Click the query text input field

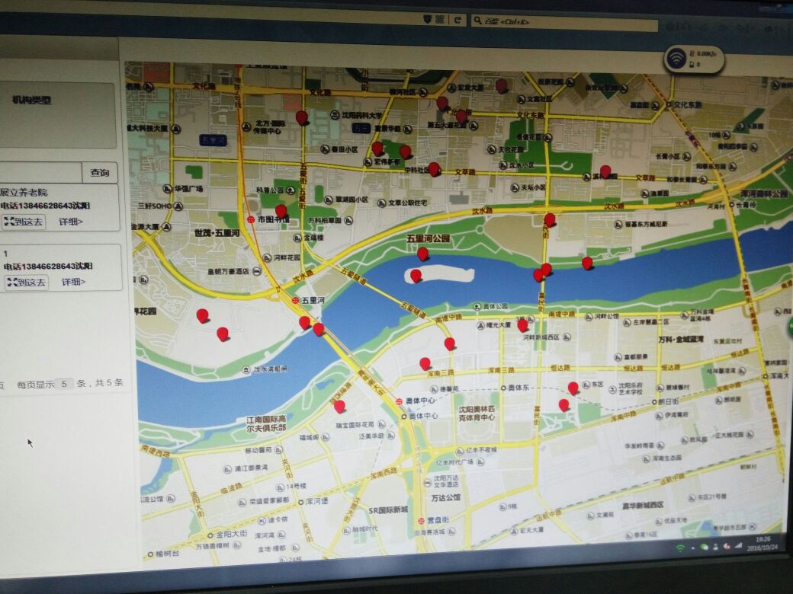coord(40,173)
